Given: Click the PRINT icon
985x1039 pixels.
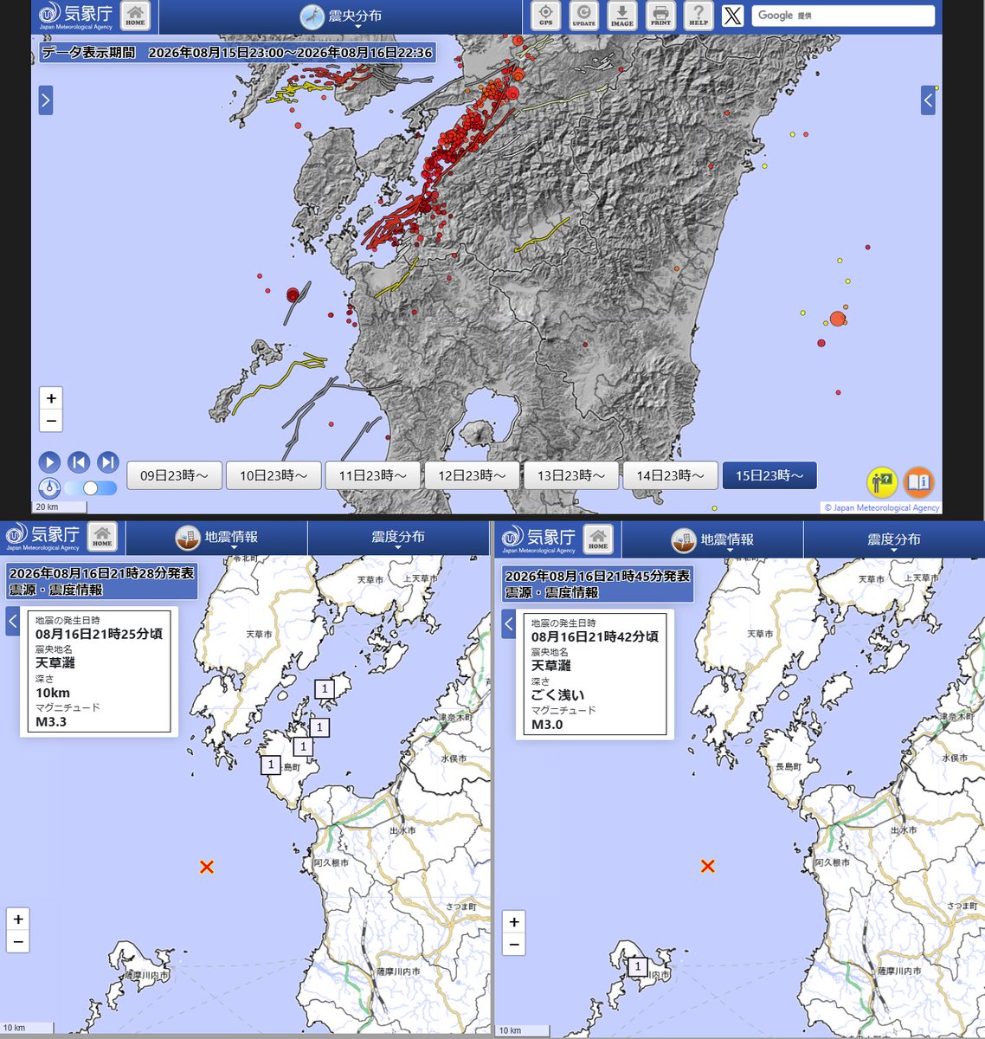Looking at the screenshot, I should tap(660, 16).
